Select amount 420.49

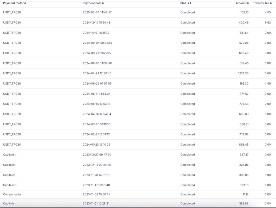point(244,23)
